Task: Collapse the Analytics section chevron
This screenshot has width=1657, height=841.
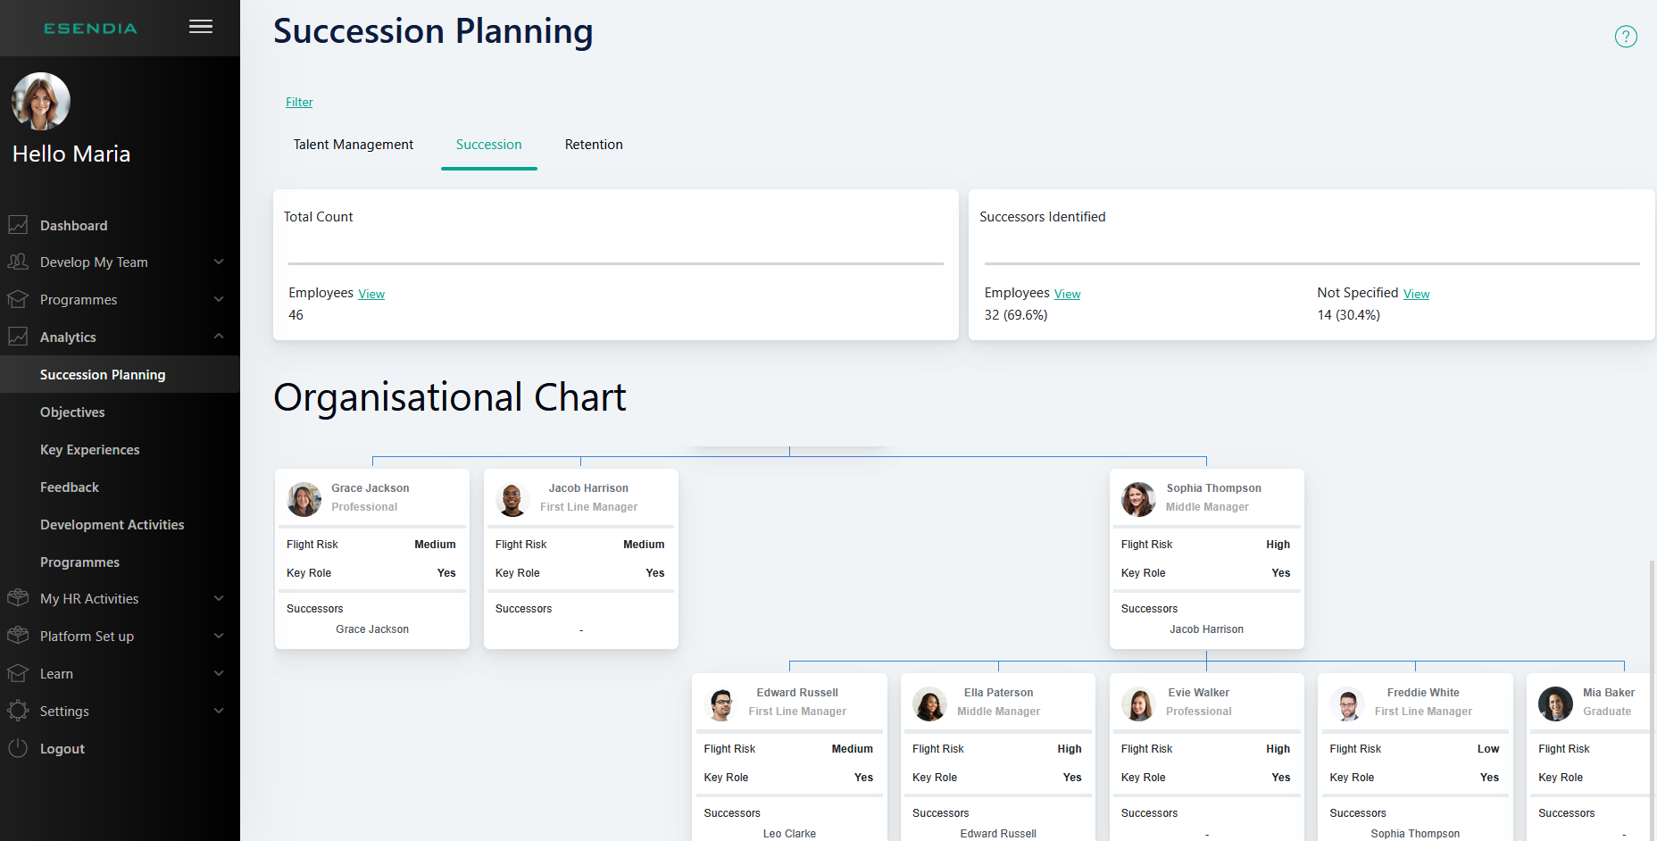Action: click(x=219, y=337)
